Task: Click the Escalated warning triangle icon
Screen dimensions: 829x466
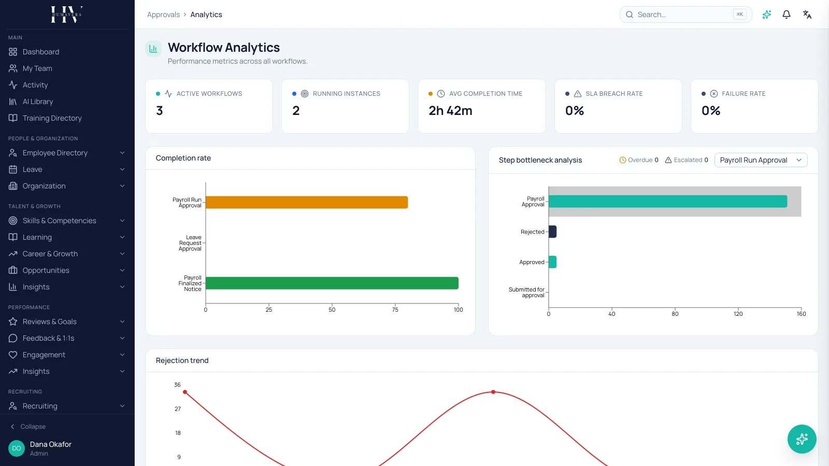Action: (x=668, y=160)
